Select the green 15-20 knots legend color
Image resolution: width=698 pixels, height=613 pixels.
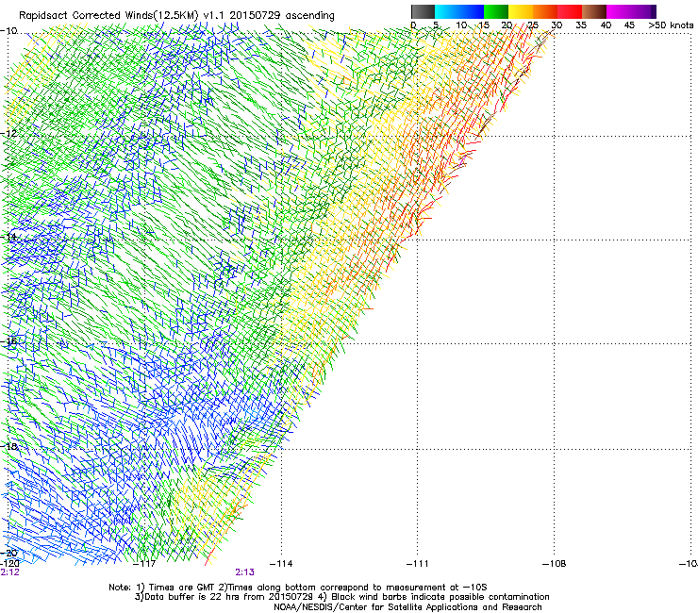pos(496,11)
